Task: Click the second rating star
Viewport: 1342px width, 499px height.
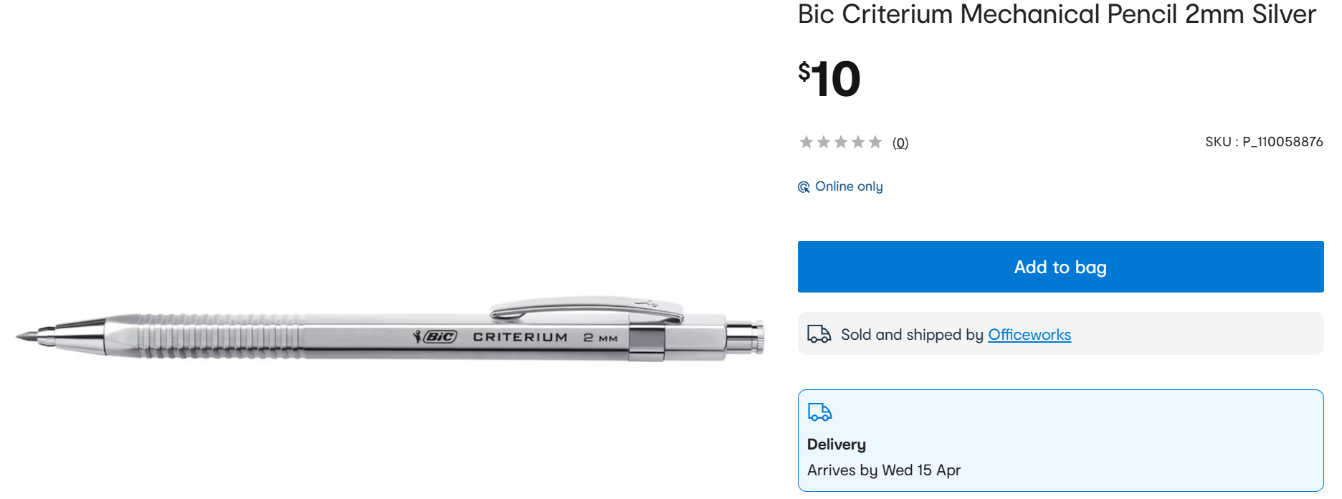Action: point(824,142)
